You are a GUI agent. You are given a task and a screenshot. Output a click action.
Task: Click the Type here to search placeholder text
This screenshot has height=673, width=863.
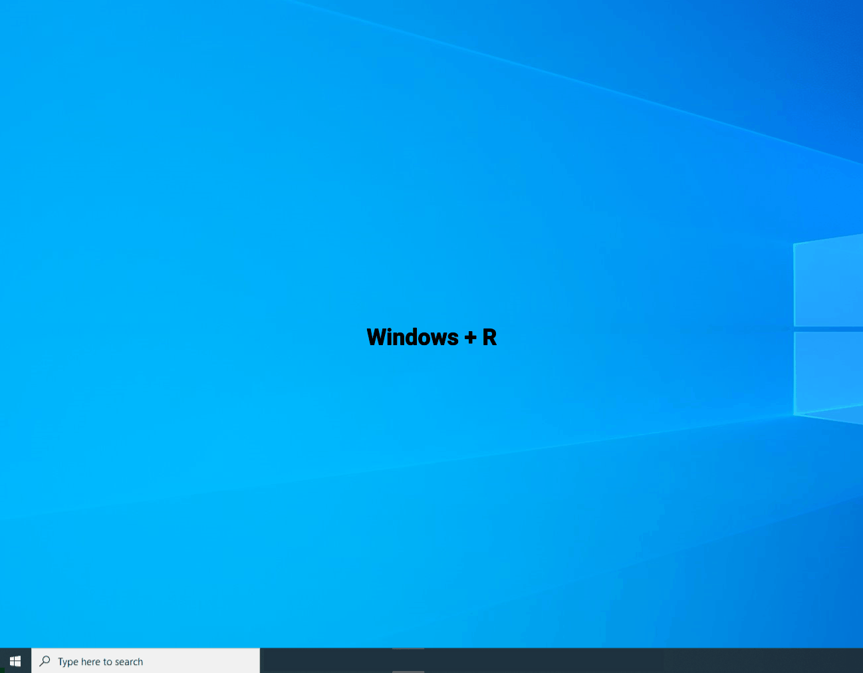[x=100, y=661]
